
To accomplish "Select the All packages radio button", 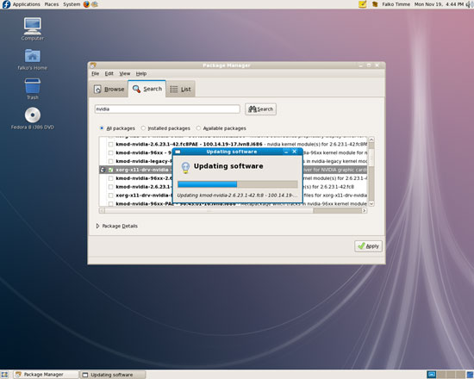I will pos(102,128).
